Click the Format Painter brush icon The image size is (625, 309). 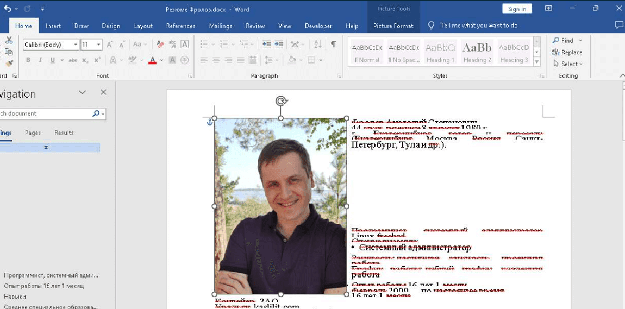coord(9,64)
